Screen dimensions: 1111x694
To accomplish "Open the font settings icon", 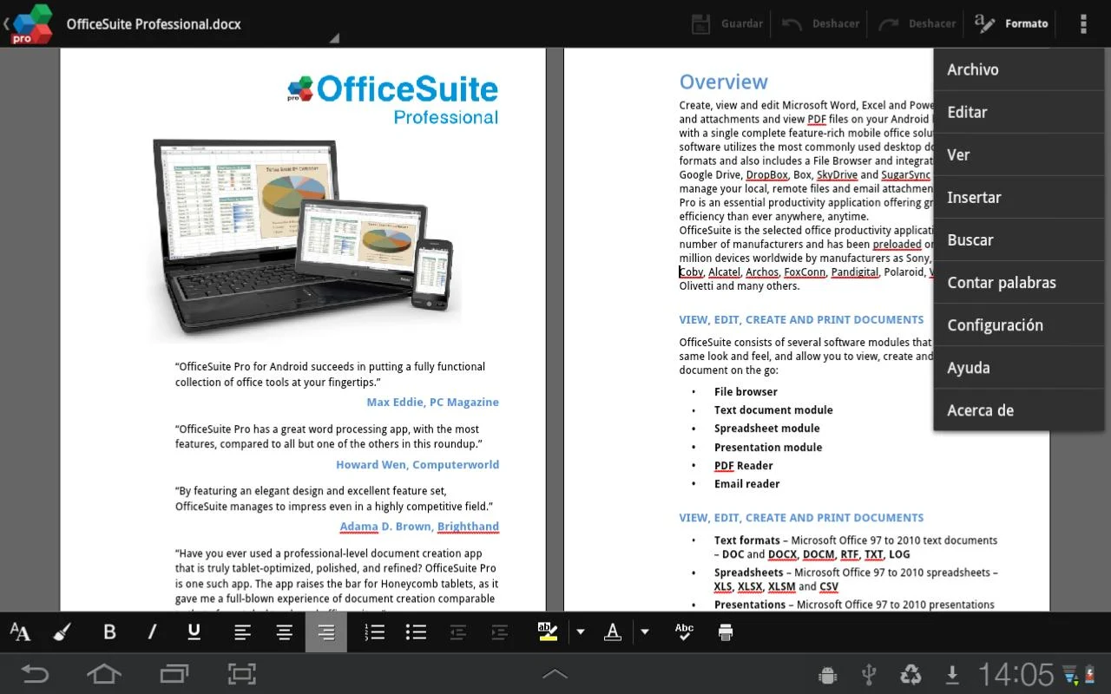I will (x=20, y=632).
